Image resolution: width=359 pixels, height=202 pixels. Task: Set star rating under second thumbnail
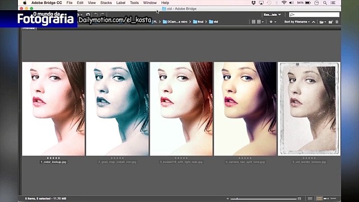117,158
